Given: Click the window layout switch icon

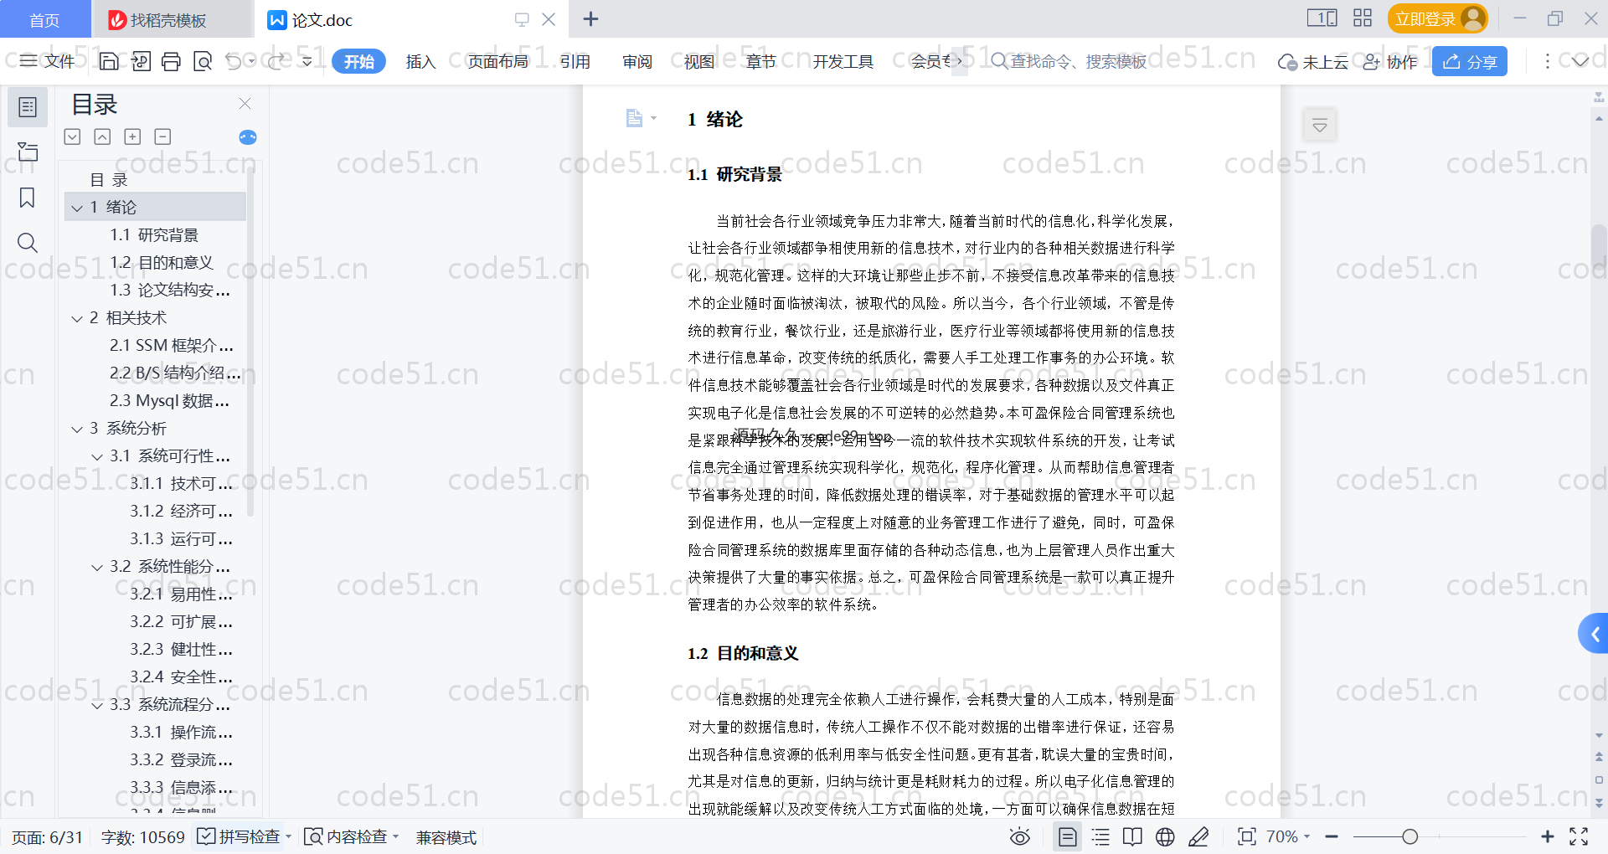Looking at the screenshot, I should (x=1322, y=18).
